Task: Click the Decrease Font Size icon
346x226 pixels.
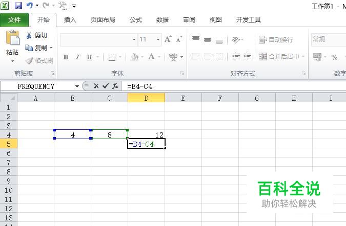Action: click(179, 39)
